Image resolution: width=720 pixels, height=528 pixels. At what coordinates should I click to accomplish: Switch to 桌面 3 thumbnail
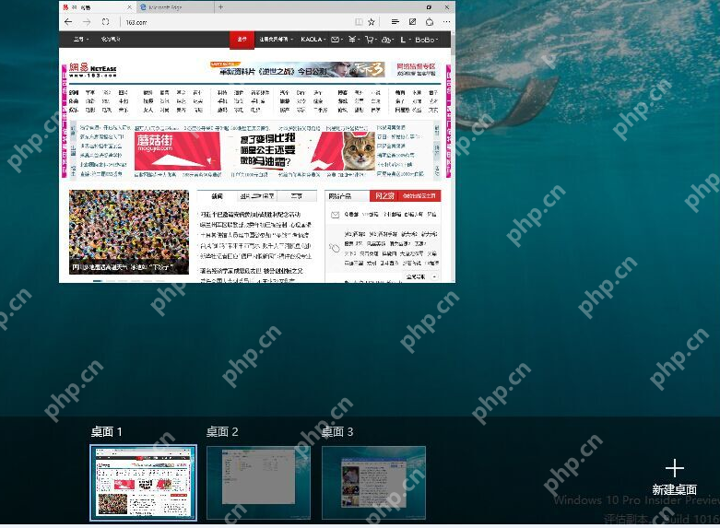click(x=373, y=483)
